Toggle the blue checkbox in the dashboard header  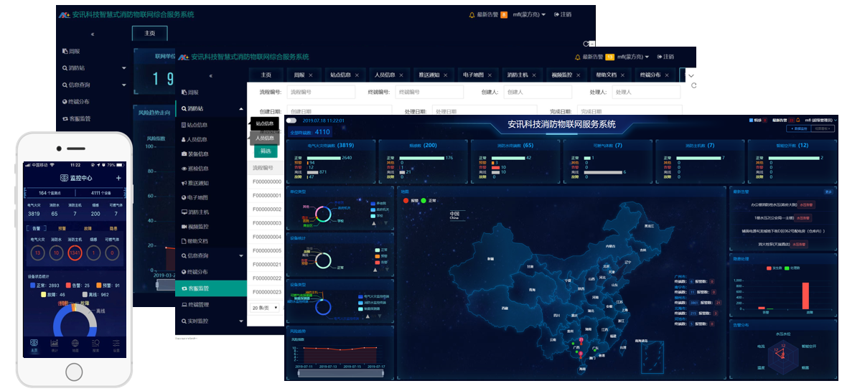pyautogui.click(x=751, y=120)
